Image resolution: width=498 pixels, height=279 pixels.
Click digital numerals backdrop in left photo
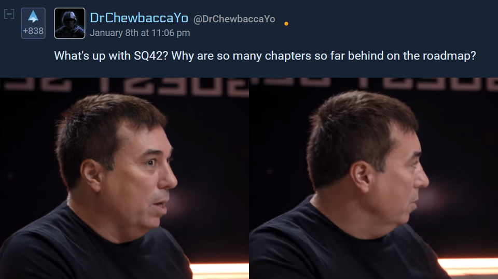[x=125, y=85]
